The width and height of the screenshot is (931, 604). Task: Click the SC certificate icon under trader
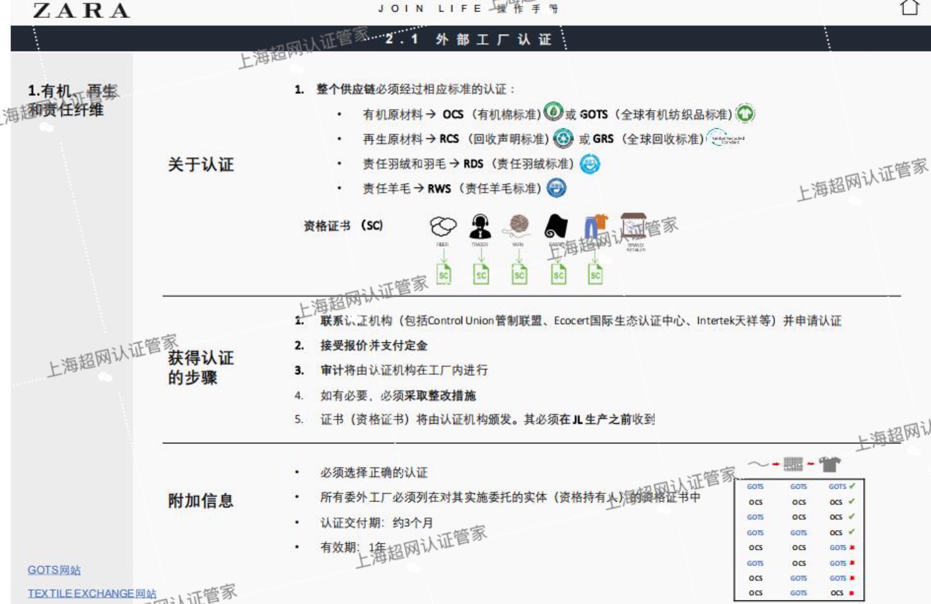point(481,274)
